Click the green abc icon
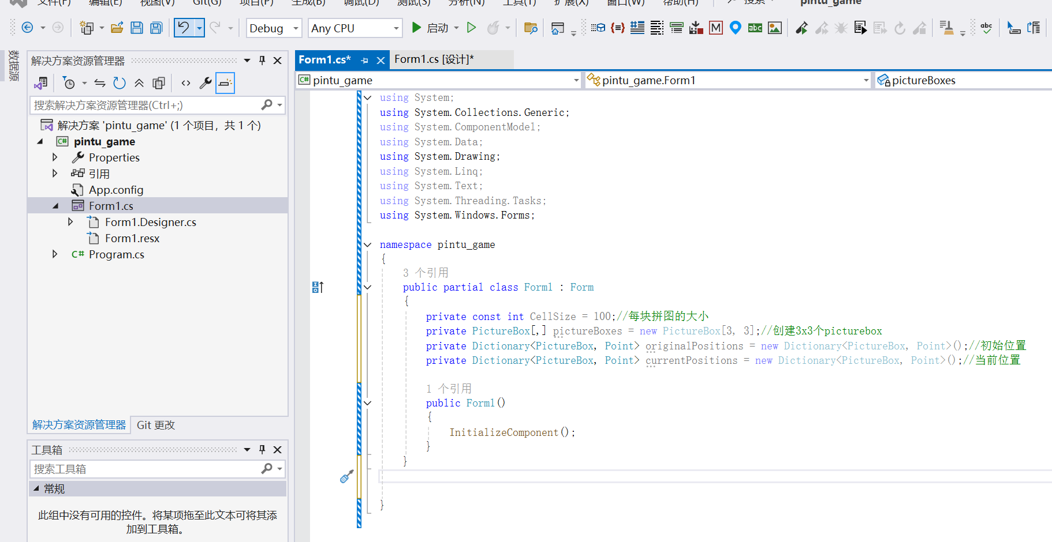 755,28
